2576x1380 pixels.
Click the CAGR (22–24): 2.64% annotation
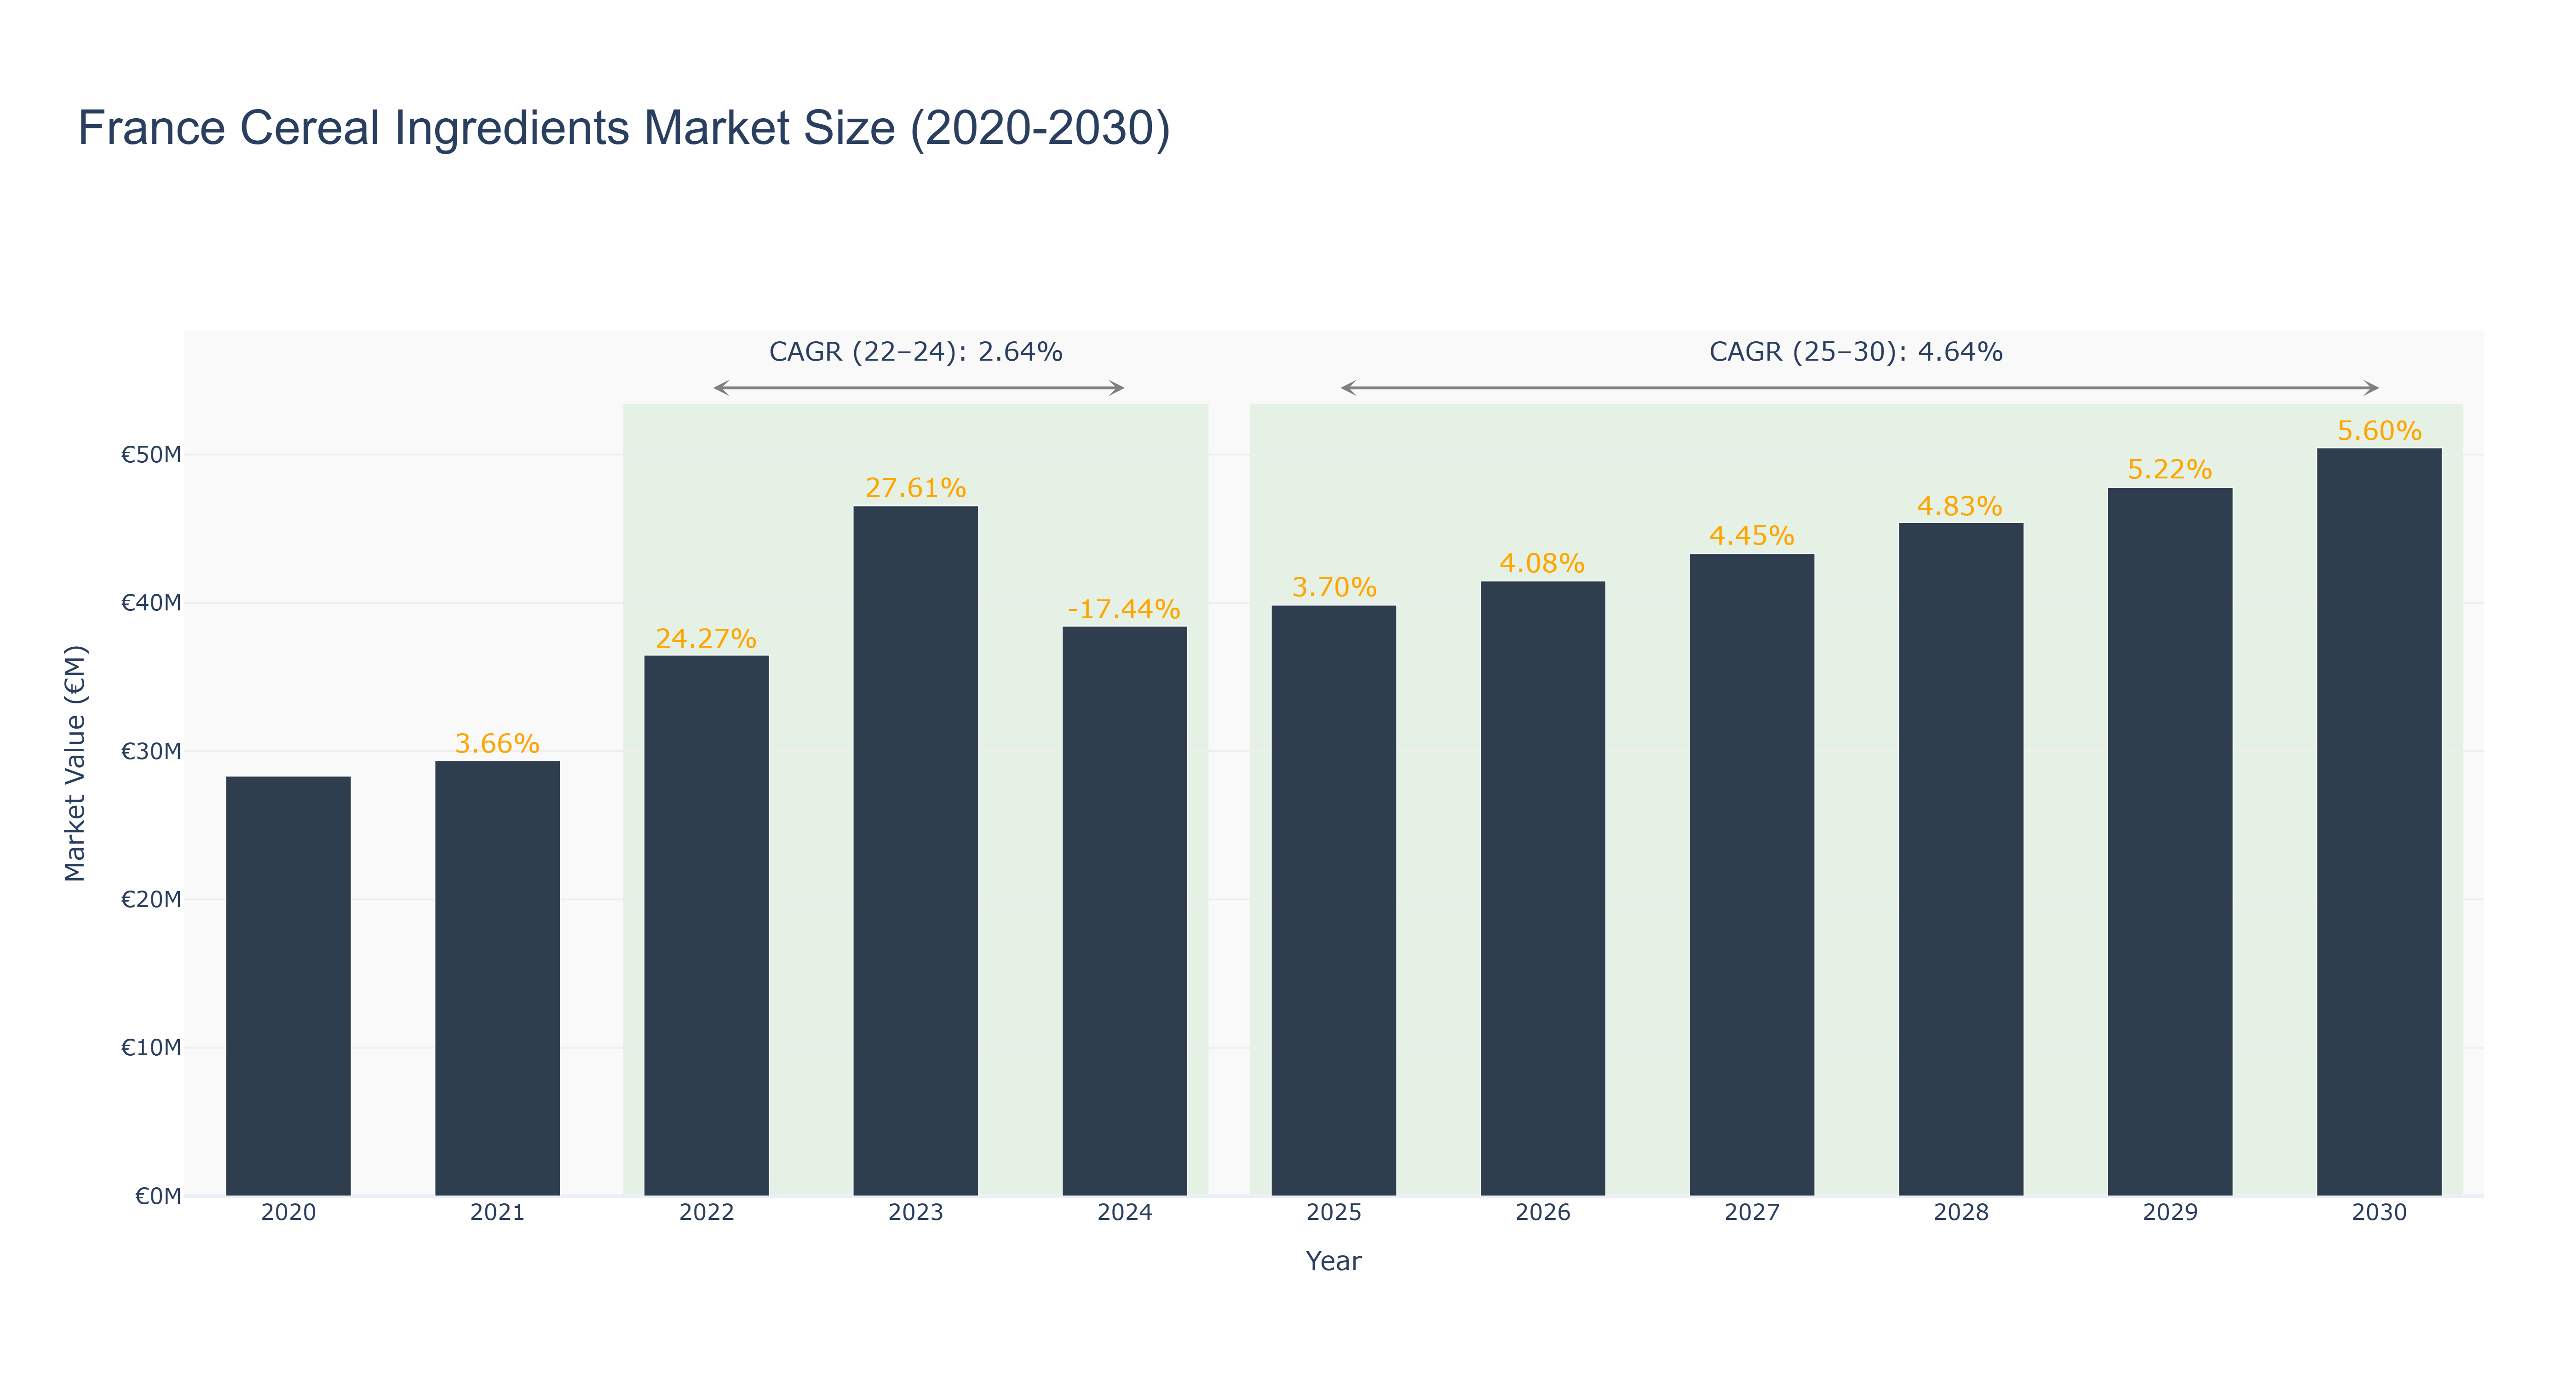pyautogui.click(x=915, y=352)
